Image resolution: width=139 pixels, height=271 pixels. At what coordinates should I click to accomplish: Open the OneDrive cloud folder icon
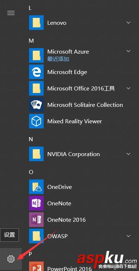coord(36,187)
